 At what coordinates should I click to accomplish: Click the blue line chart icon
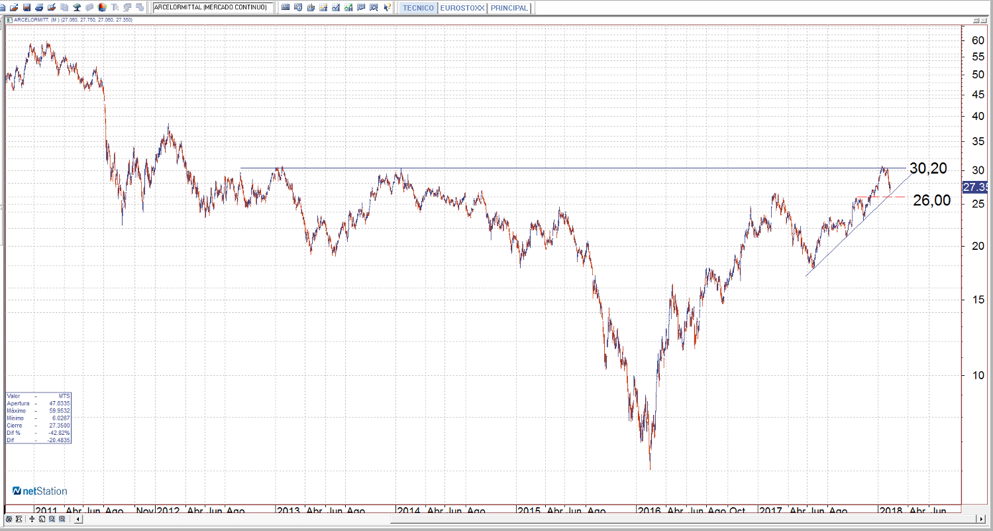(x=336, y=7)
